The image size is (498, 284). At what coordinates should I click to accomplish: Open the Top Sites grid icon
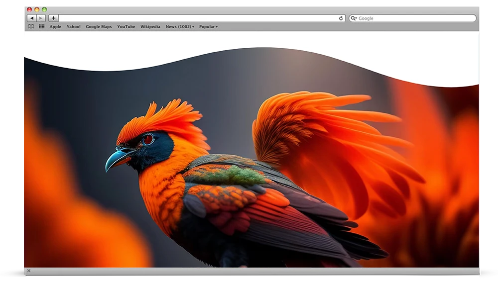click(x=42, y=27)
